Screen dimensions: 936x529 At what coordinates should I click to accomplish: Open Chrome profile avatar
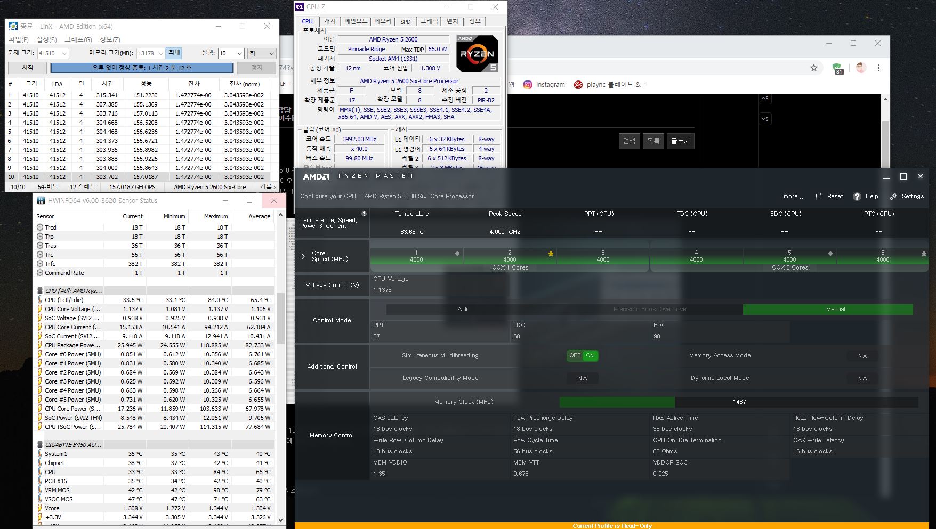tap(861, 68)
